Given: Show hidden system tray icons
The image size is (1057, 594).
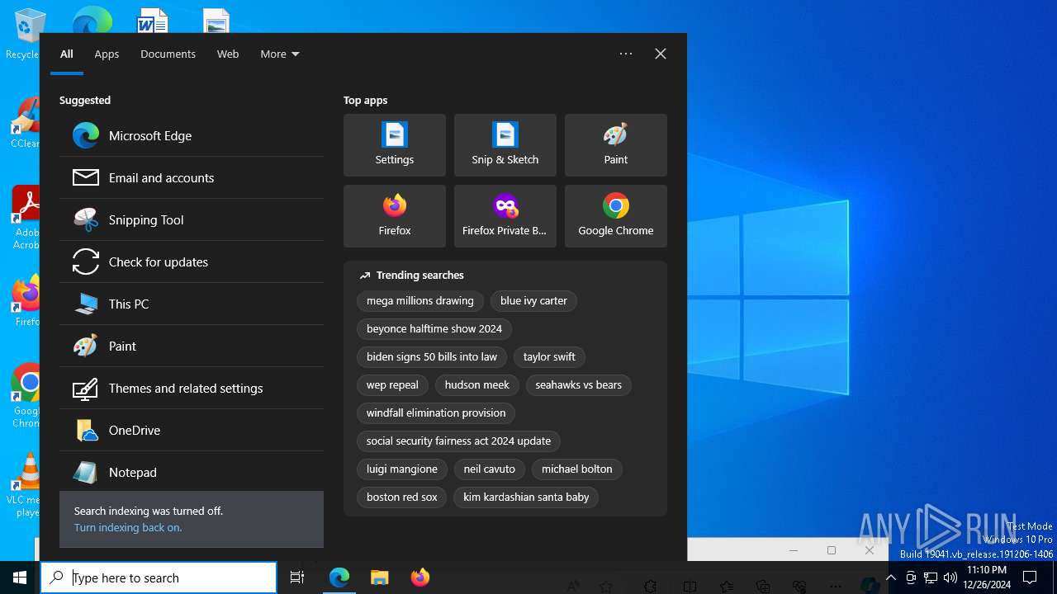Looking at the screenshot, I should click(x=890, y=577).
